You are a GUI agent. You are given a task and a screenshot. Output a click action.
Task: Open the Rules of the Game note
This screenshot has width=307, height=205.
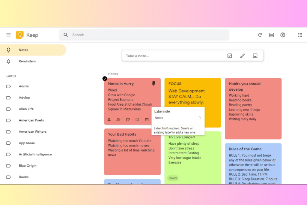[x=253, y=164]
